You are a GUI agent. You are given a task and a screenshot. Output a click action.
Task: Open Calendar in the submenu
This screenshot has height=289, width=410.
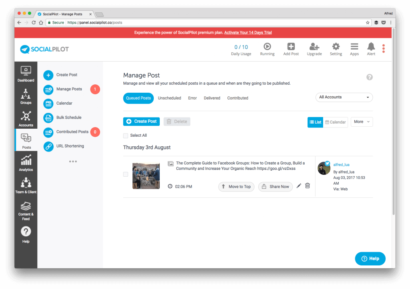[x=58, y=104]
